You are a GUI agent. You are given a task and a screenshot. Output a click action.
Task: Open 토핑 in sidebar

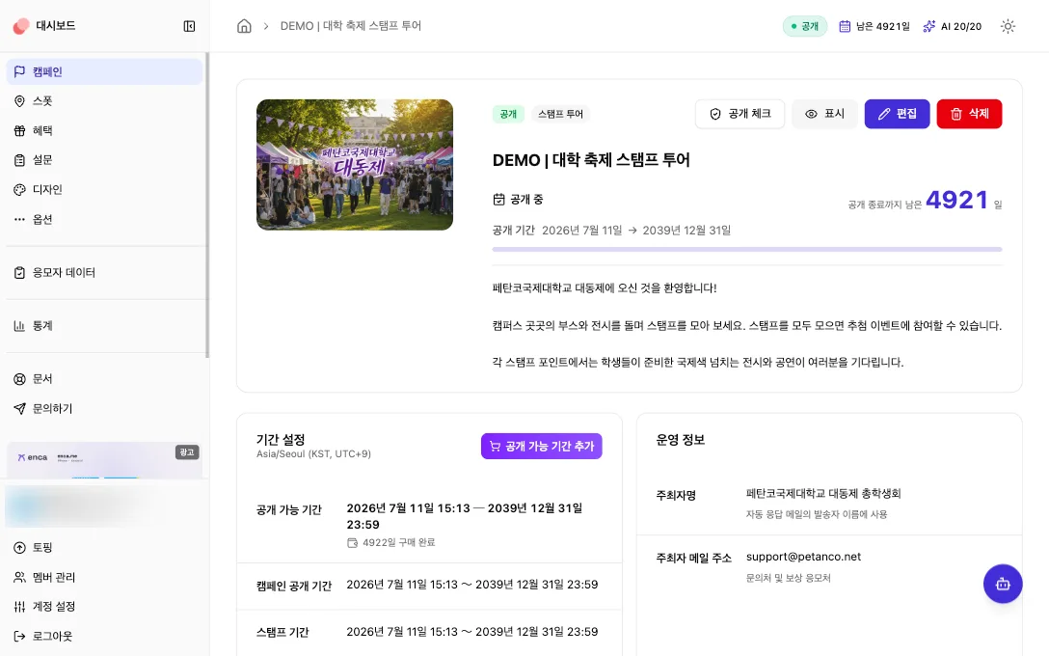104,548
